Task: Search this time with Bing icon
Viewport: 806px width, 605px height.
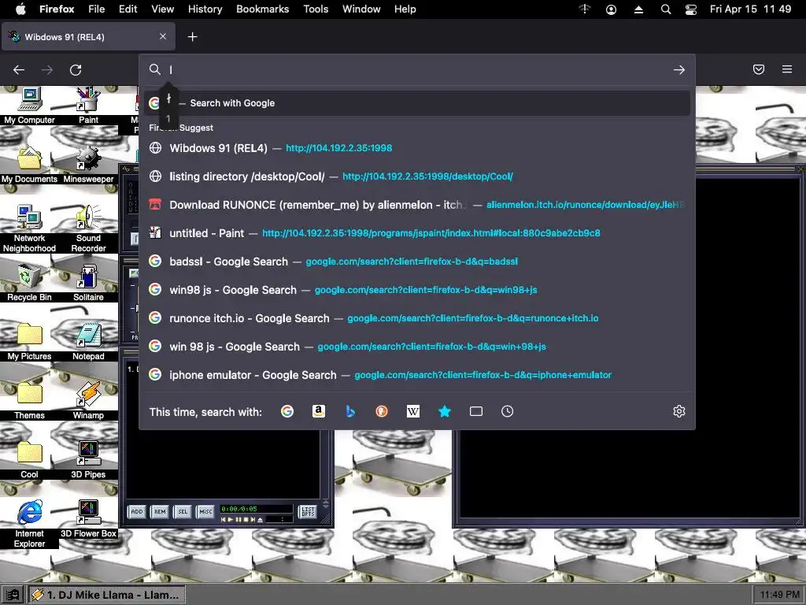Action: 350,411
